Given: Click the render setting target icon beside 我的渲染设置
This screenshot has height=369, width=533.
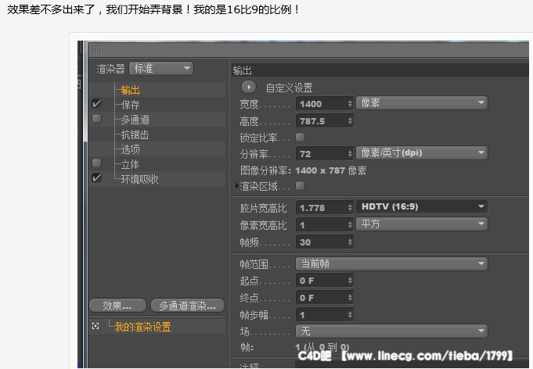Looking at the screenshot, I should (x=95, y=326).
